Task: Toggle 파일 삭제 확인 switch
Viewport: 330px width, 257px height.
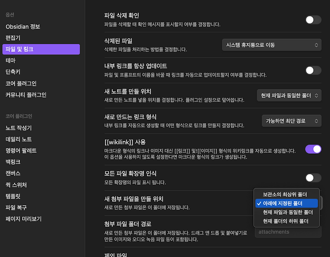Action: pyautogui.click(x=313, y=20)
